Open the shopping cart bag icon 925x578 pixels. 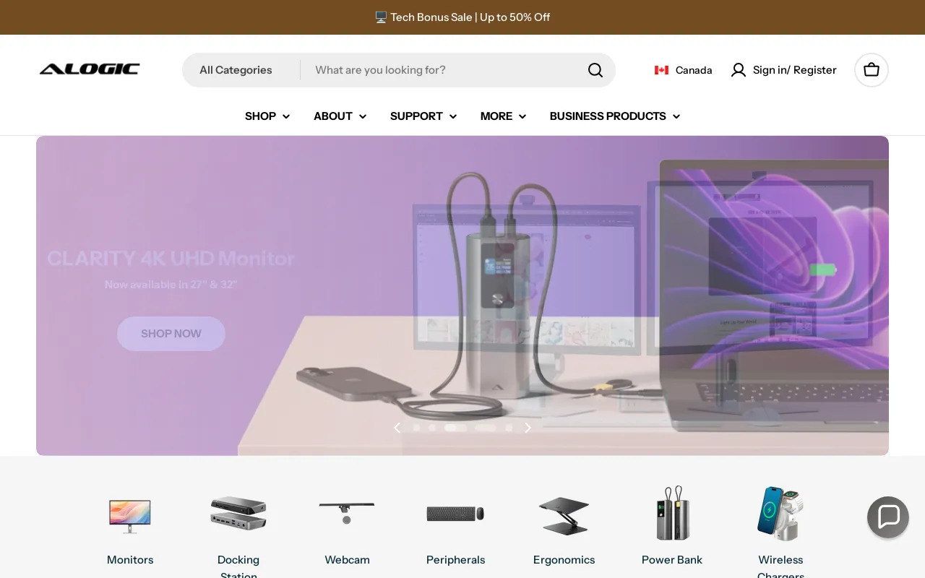tap(871, 70)
